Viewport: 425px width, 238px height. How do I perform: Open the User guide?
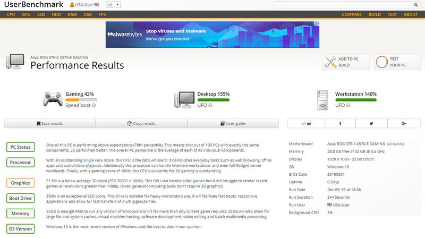pos(233,123)
